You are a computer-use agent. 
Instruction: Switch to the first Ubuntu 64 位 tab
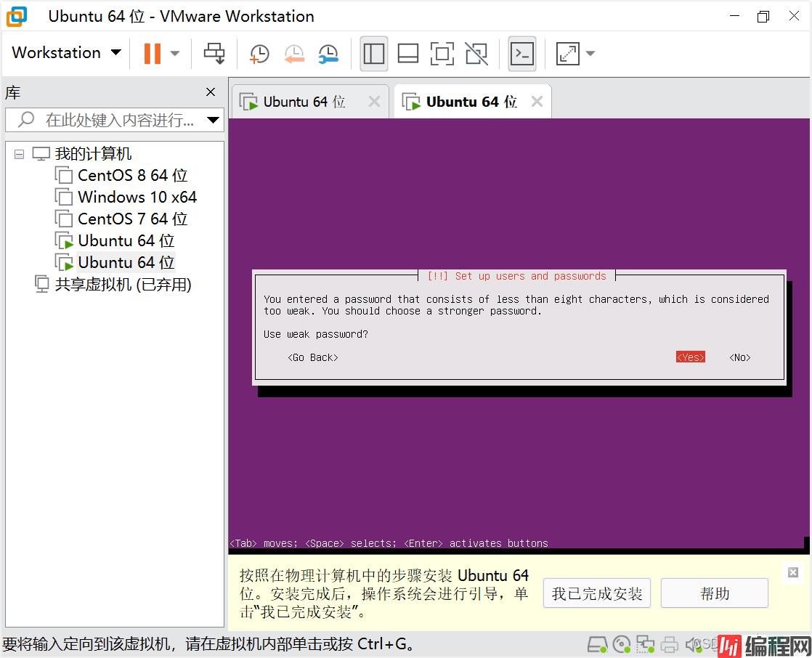tap(304, 102)
